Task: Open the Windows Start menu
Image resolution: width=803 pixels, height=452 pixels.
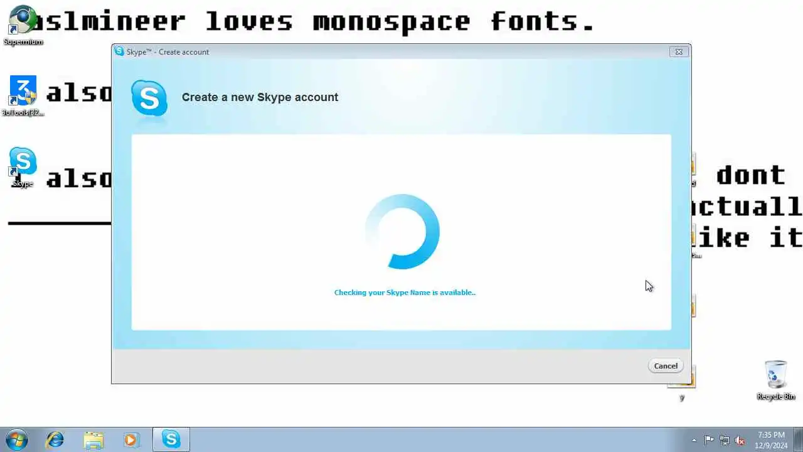Action: pos(16,439)
